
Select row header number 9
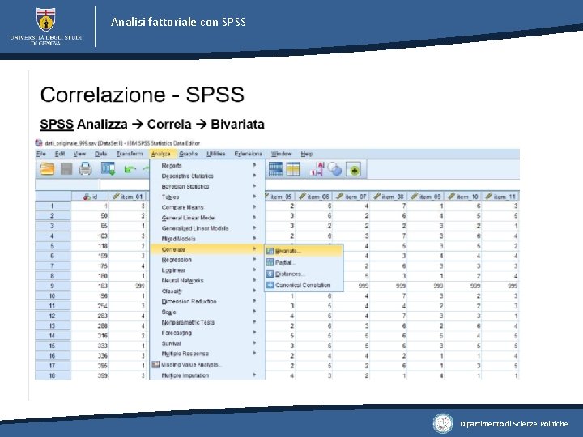click(x=53, y=286)
